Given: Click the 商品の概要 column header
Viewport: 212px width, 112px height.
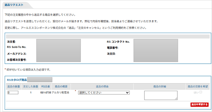Looking at the screenshot, I should click(61, 87).
